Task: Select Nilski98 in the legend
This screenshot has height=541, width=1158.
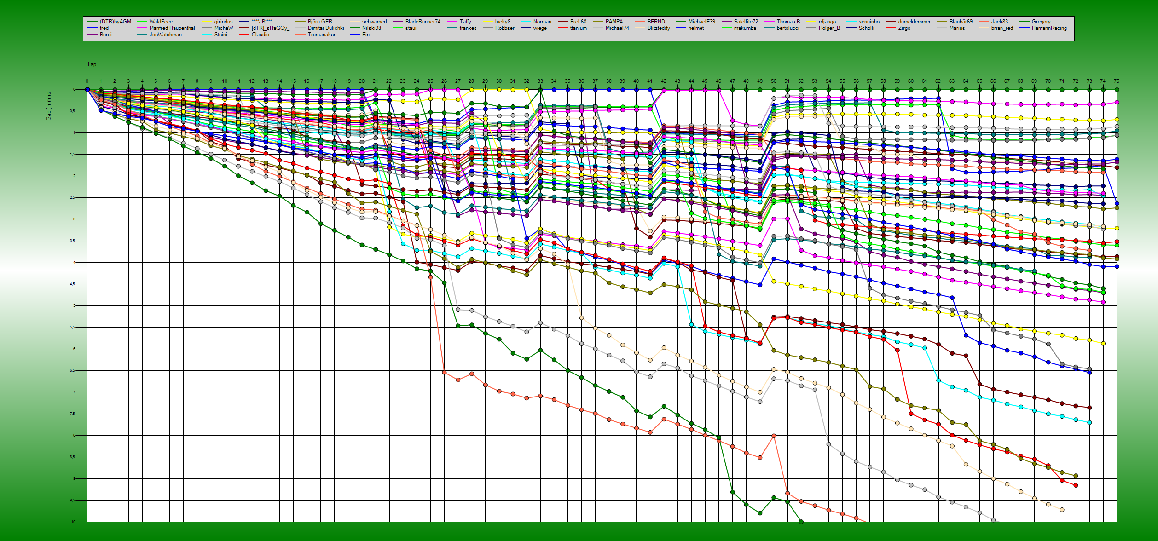Action: click(x=371, y=28)
